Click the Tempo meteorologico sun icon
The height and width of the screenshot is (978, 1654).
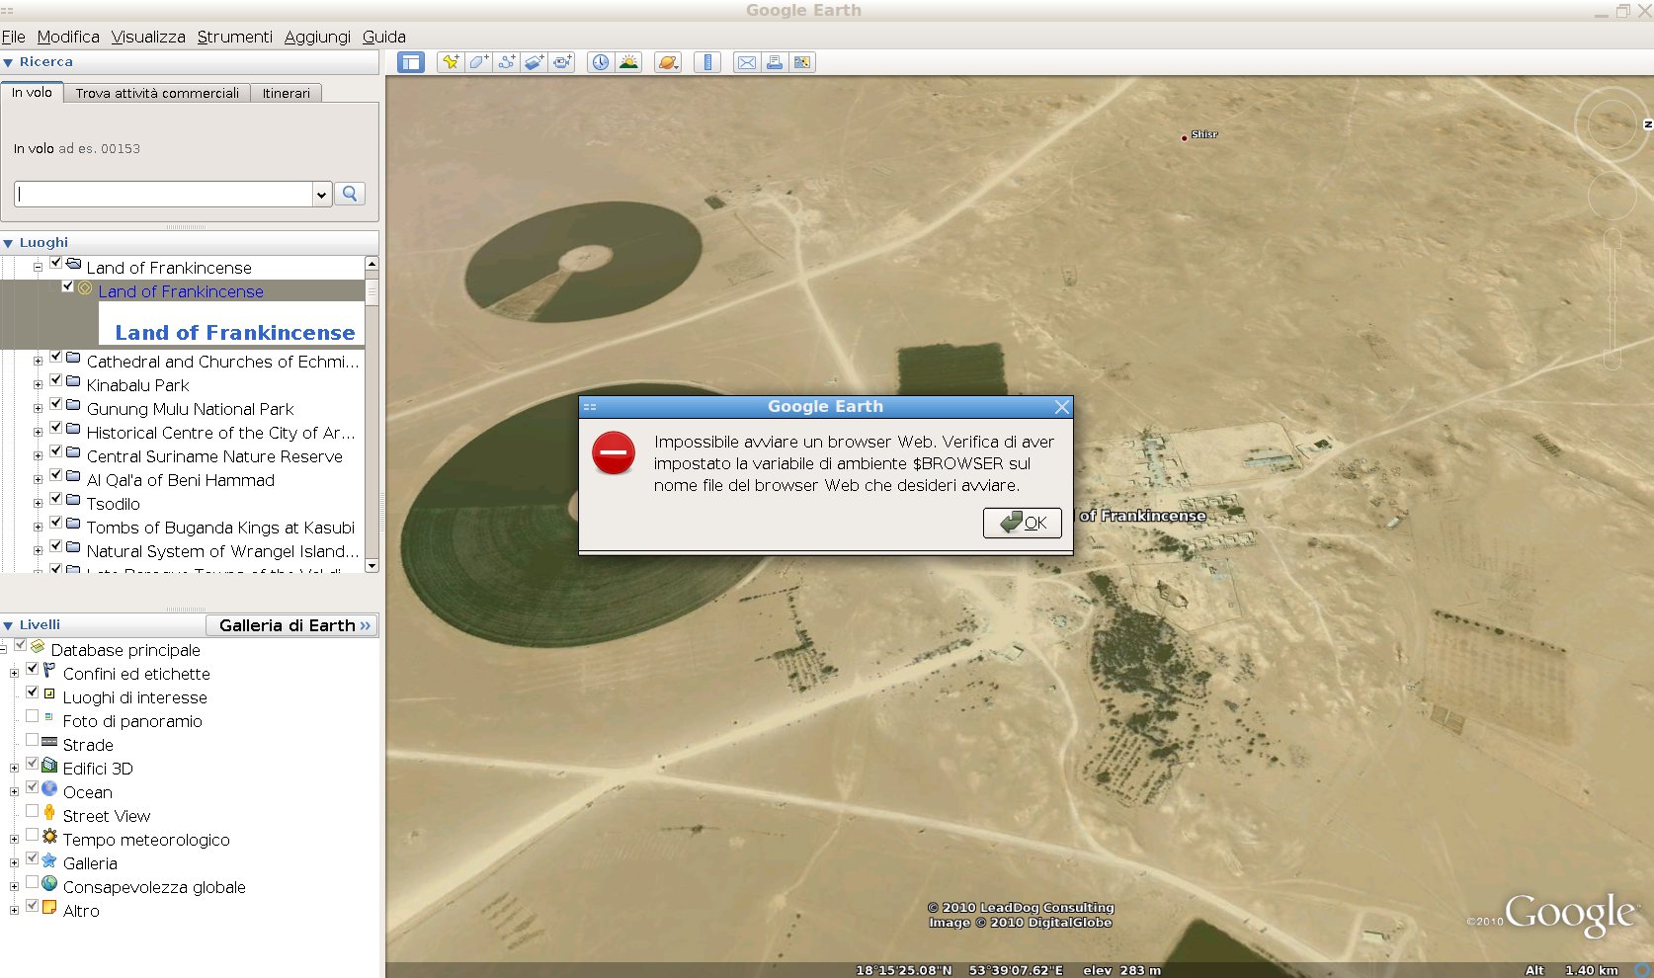(49, 837)
